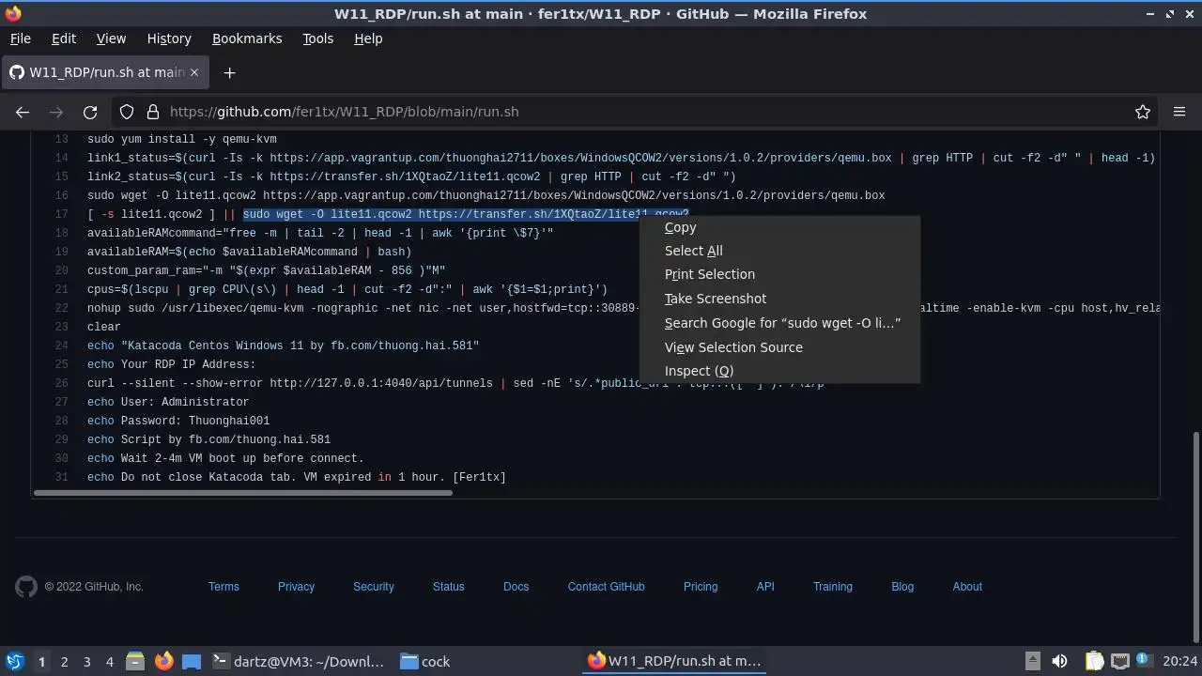Click the tracking protection shield icon

[127, 112]
